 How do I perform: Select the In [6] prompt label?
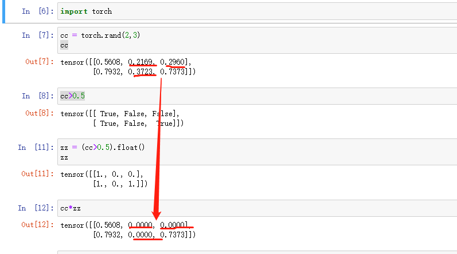point(38,11)
